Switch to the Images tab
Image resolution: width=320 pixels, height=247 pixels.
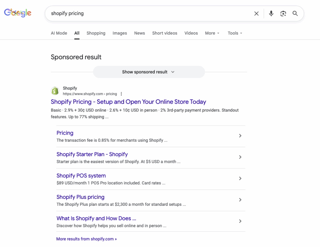(120, 33)
